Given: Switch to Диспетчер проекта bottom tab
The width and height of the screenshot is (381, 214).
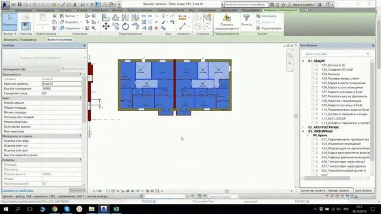Looking at the screenshot, I should pyautogui.click(x=324, y=191).
